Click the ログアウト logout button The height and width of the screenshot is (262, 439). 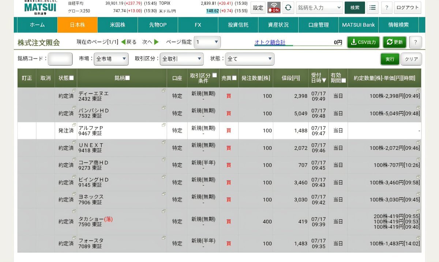click(408, 7)
